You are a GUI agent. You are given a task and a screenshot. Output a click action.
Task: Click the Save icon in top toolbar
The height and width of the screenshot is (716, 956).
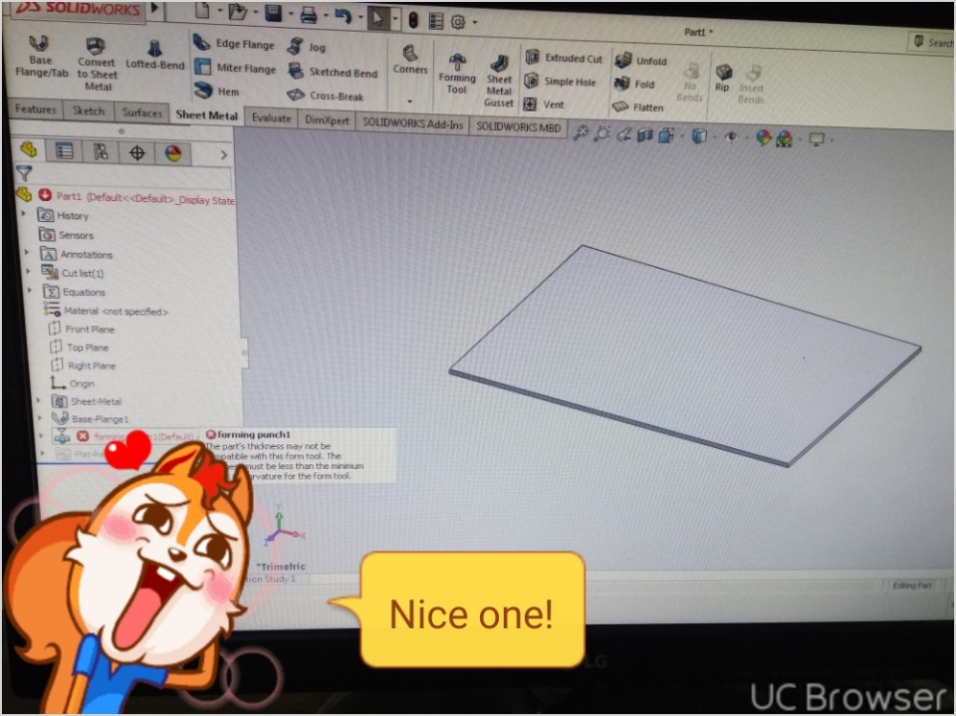click(x=273, y=13)
